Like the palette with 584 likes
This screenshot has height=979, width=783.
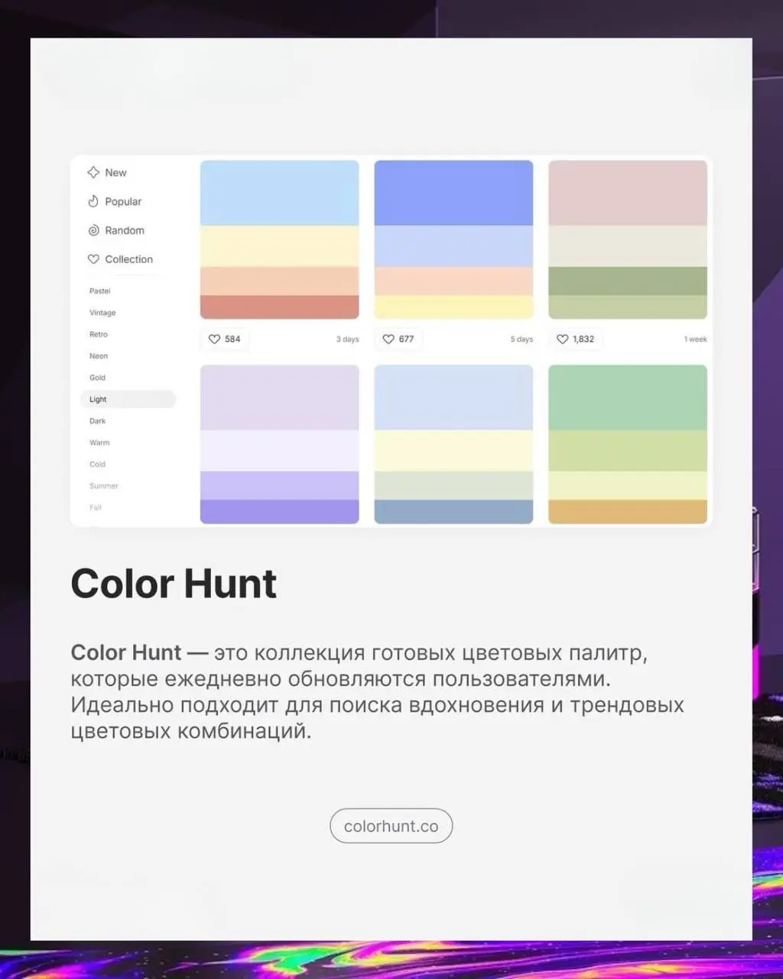pyautogui.click(x=214, y=339)
